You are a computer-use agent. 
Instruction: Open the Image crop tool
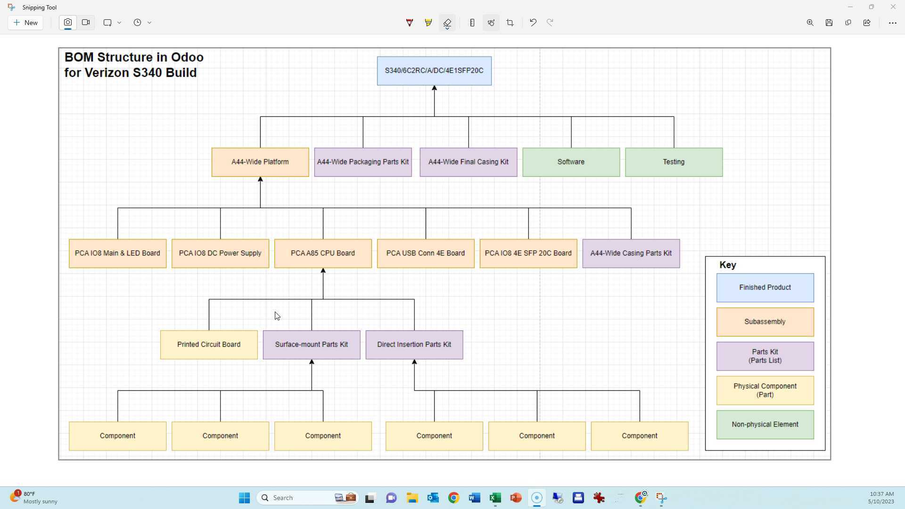point(510,22)
